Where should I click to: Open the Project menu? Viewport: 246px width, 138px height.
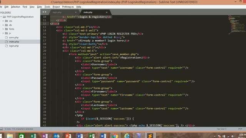tap(56, 7)
